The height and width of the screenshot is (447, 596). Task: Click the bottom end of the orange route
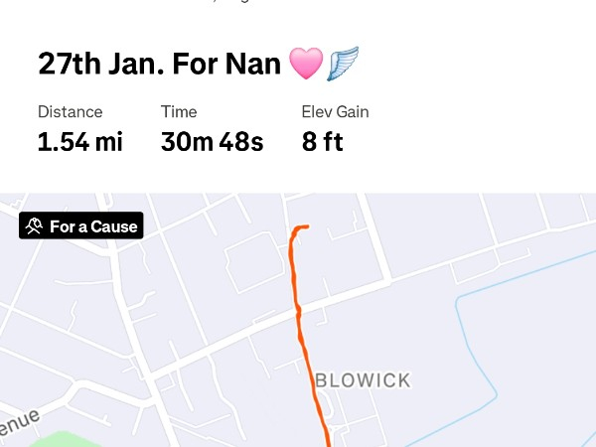coord(328,442)
